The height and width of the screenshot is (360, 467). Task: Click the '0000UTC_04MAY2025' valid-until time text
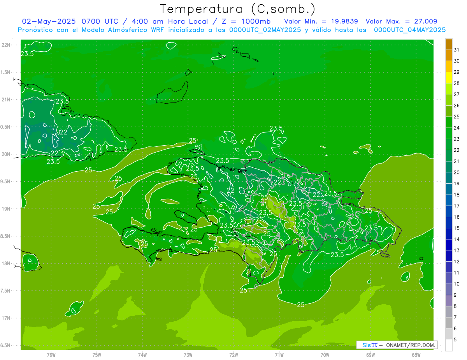409,30
